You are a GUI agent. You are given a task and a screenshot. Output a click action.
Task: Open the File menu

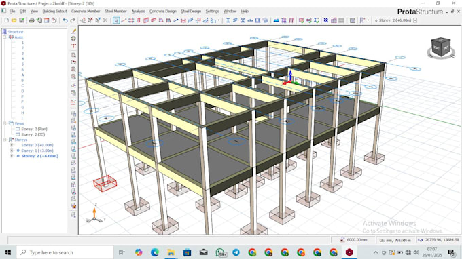[12, 11]
